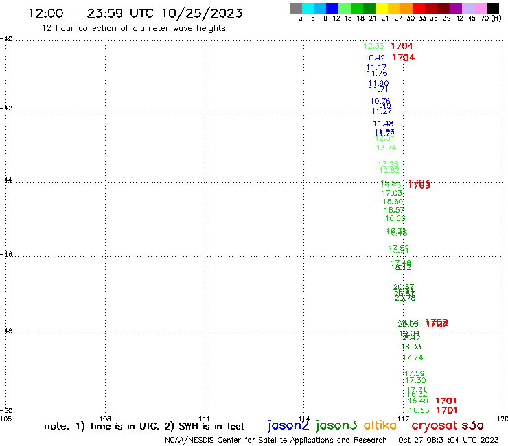This screenshot has height=446, width=508.
Task: Select the yellow swatch in the wave-height legend
Action: click(x=381, y=8)
